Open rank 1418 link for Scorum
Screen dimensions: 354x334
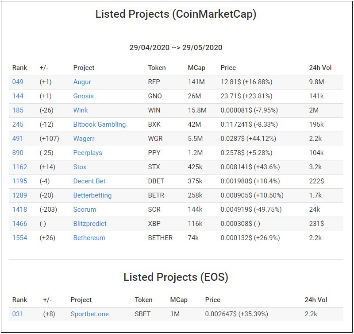19,210
